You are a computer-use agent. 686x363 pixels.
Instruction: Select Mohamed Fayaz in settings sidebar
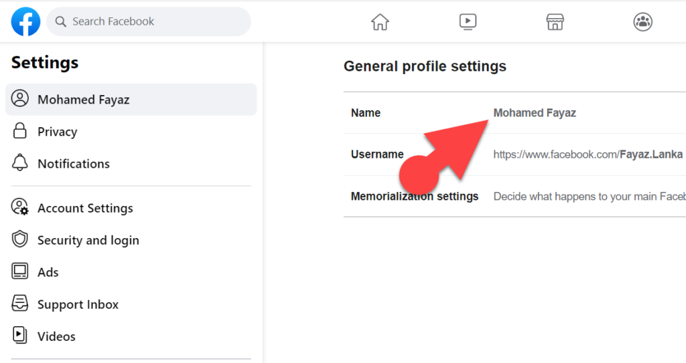131,100
